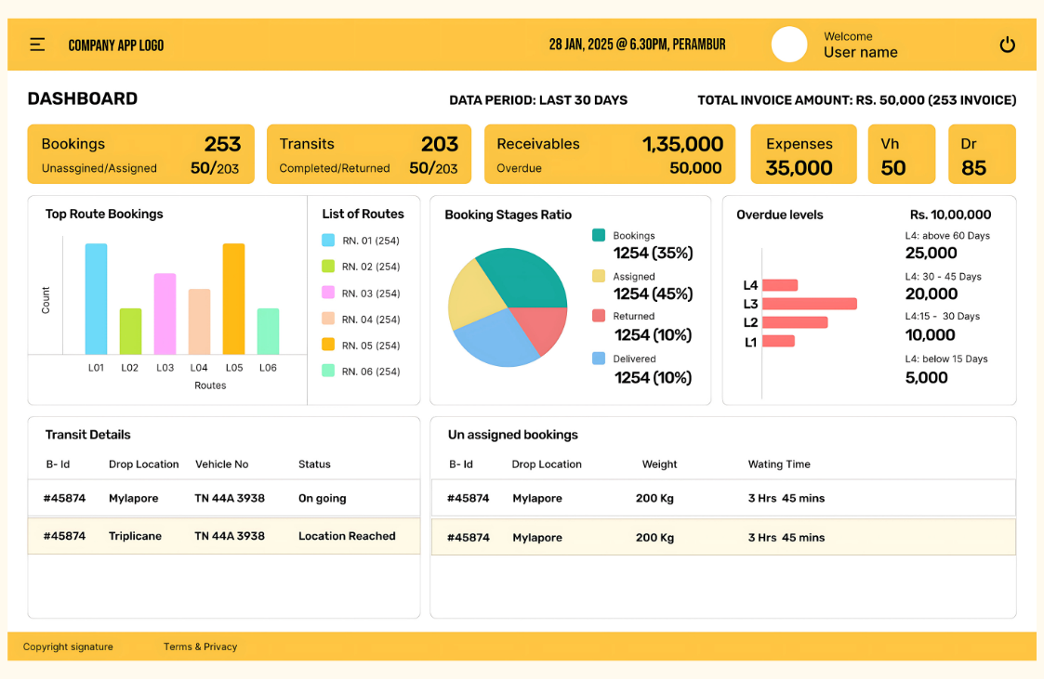Image resolution: width=1044 pixels, height=679 pixels.
Task: Click the blue Delivered legend swatch
Action: [599, 359]
